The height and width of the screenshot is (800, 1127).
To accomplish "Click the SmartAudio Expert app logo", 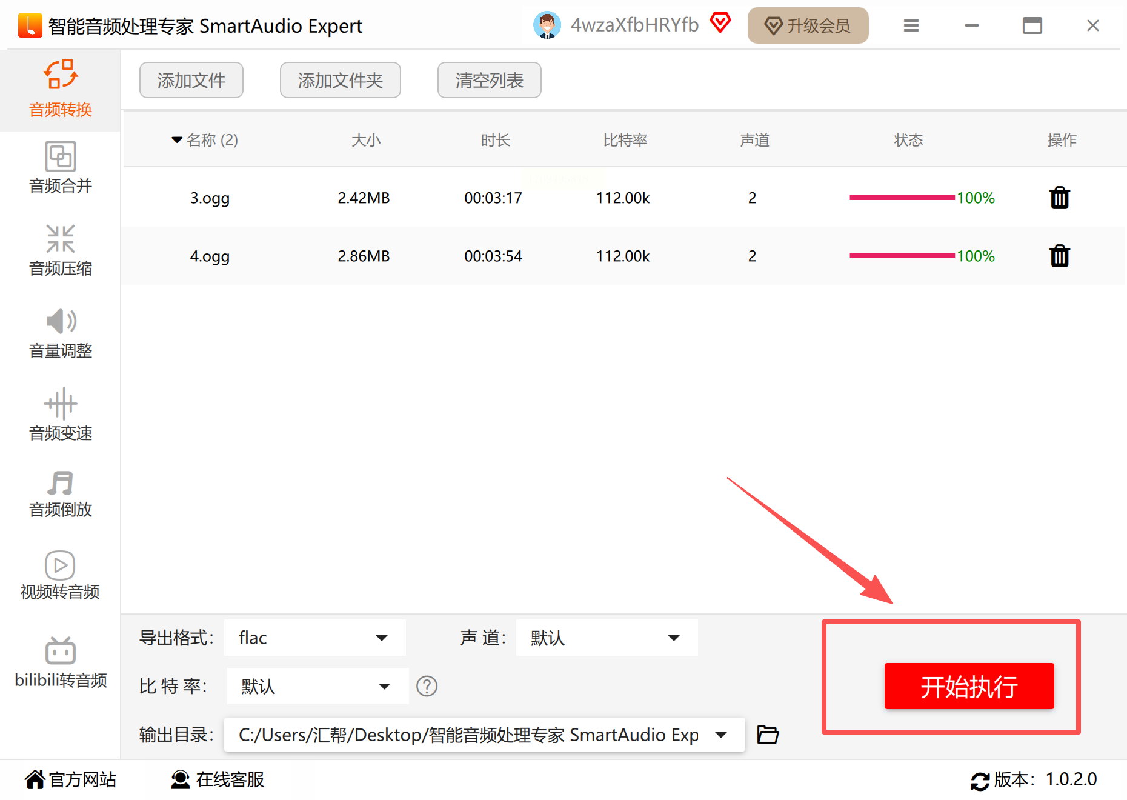I will (30, 25).
